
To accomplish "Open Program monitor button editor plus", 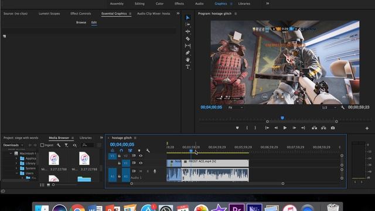I will coord(367,128).
